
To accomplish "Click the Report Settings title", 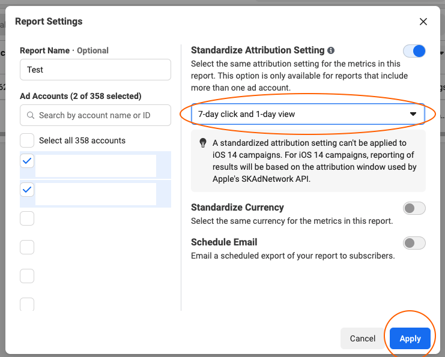I will [49, 21].
